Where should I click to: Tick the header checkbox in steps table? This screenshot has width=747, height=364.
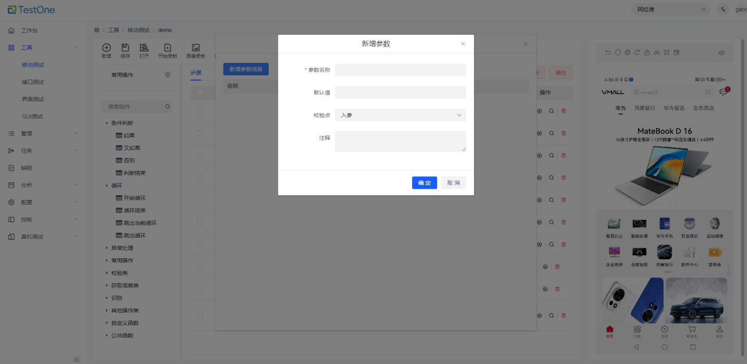point(200,92)
